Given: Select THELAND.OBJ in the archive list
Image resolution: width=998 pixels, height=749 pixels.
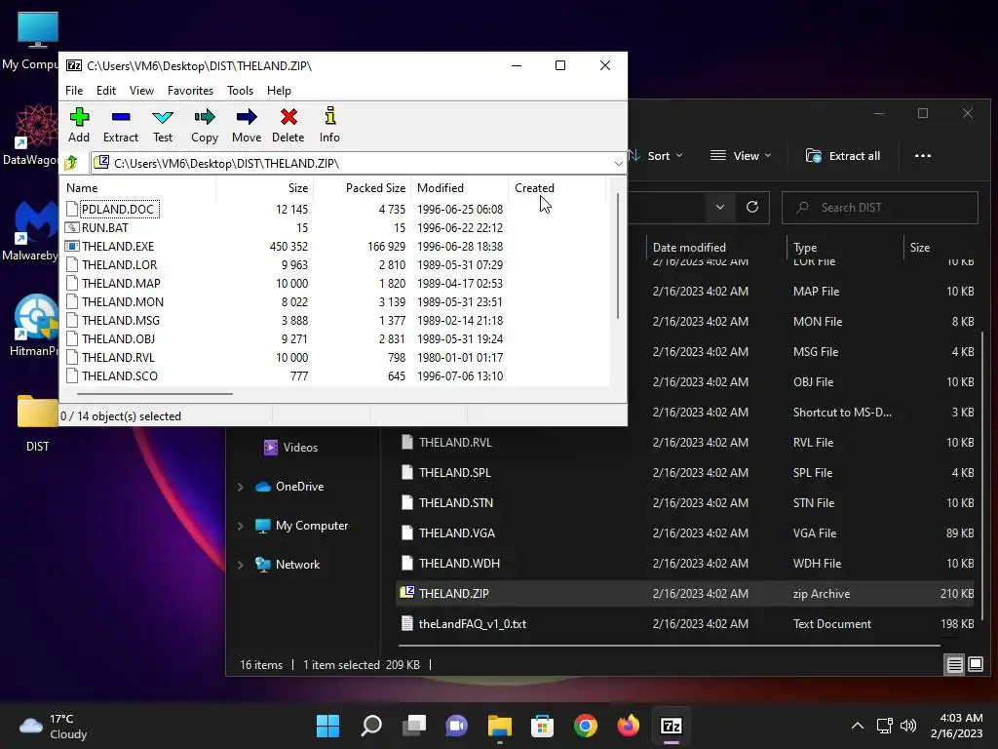Looking at the screenshot, I should pos(118,338).
